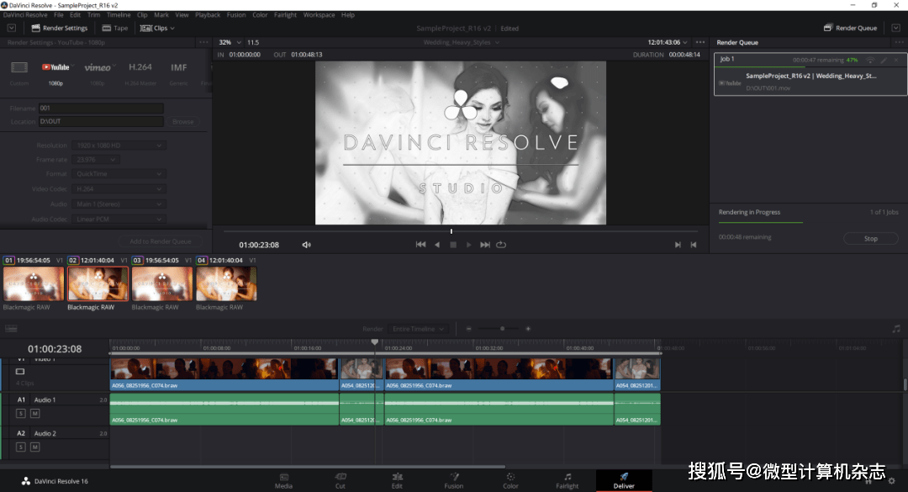The width and height of the screenshot is (908, 492).
Task: Click the mark in point icon
Action: click(678, 245)
